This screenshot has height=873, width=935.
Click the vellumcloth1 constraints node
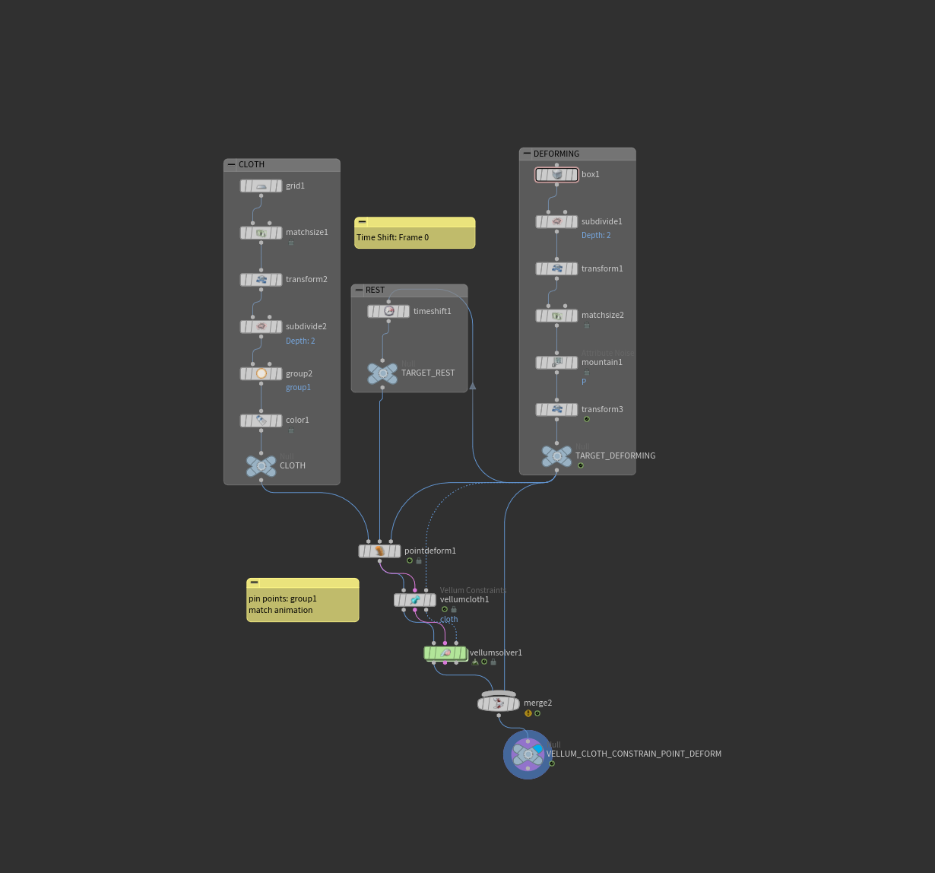point(414,600)
